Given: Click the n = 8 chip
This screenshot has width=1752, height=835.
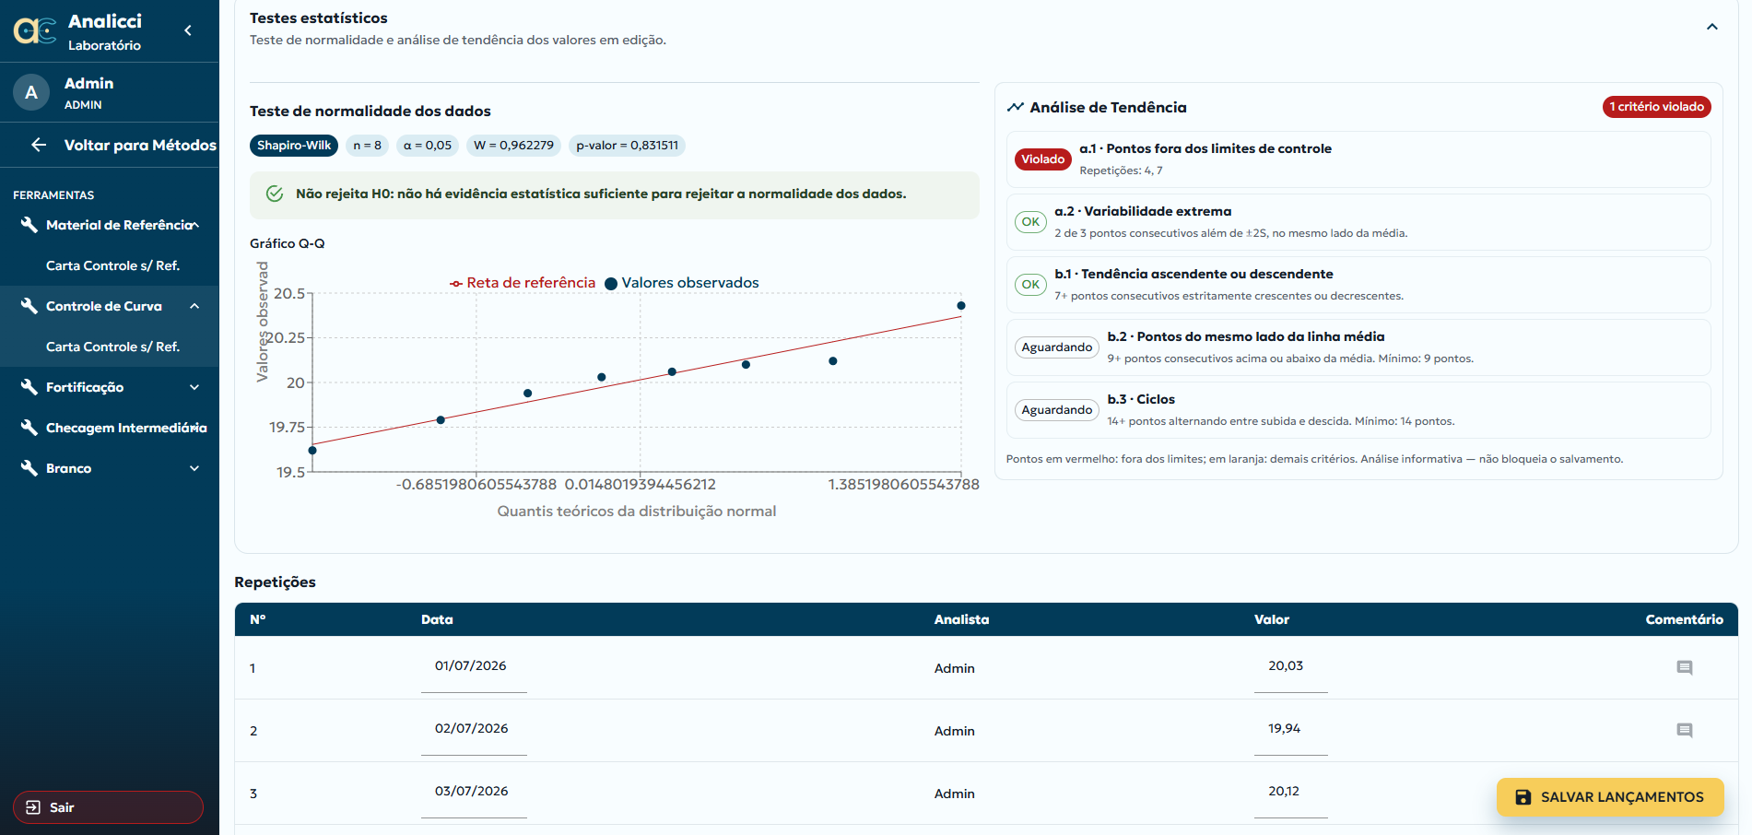Looking at the screenshot, I should (x=367, y=146).
